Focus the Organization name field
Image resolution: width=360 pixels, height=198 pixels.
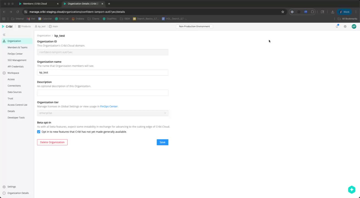tap(103, 73)
